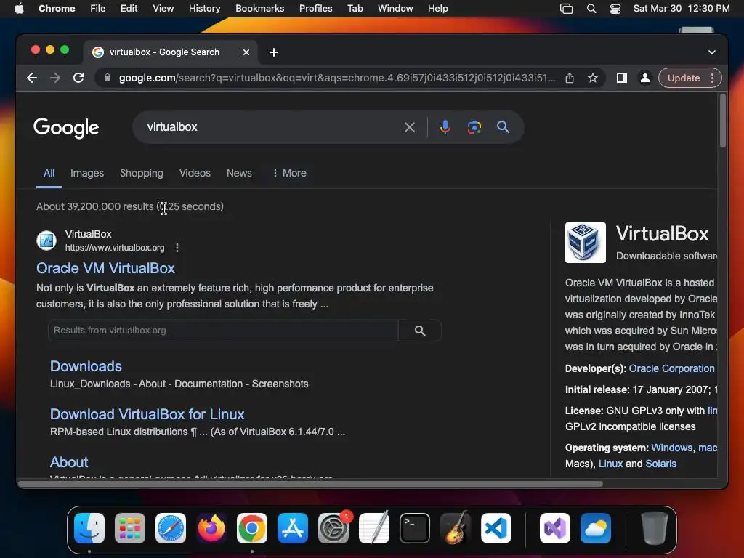This screenshot has width=744, height=558.
Task: Open the File menu
Action: tap(98, 9)
